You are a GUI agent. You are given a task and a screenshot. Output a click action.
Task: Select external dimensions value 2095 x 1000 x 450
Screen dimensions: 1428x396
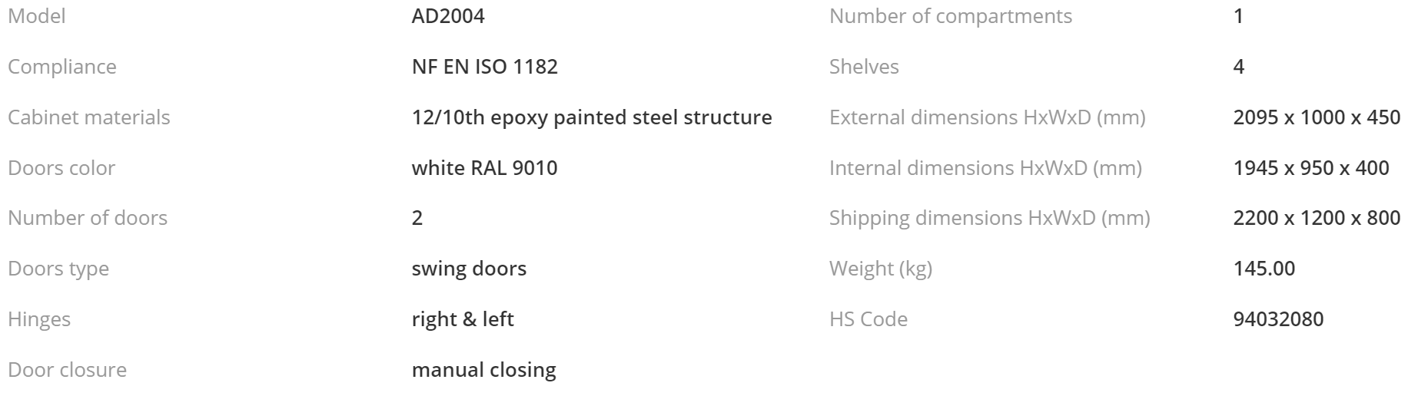pyautogui.click(x=1317, y=117)
